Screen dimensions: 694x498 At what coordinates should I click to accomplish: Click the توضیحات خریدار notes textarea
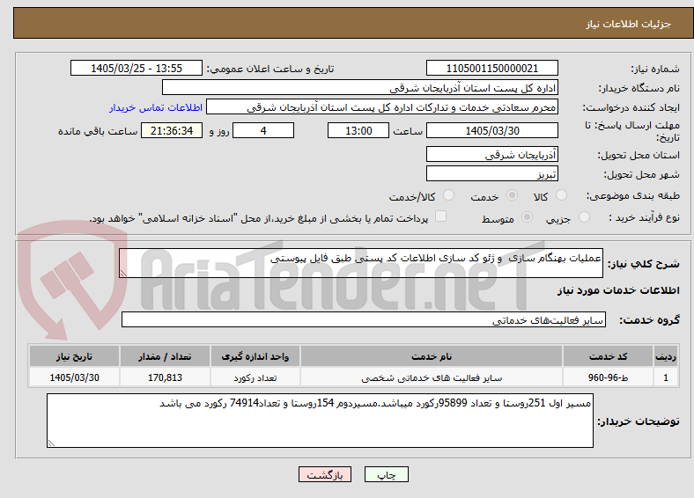(320, 421)
